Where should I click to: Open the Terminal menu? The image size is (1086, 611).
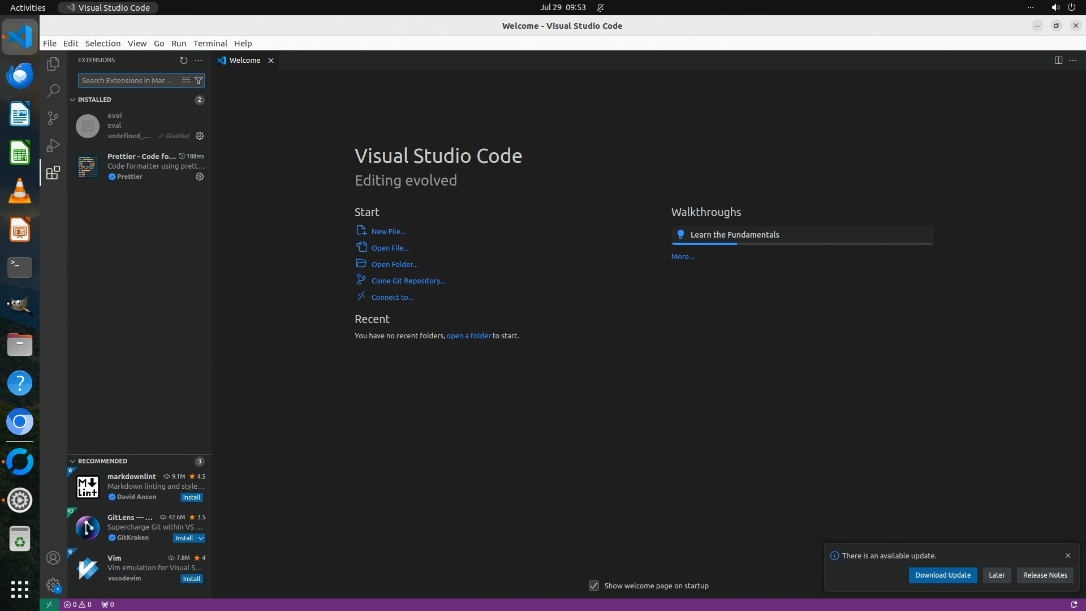coord(210,44)
